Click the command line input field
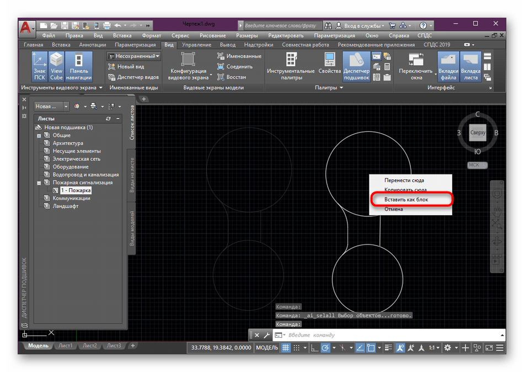 pos(386,335)
